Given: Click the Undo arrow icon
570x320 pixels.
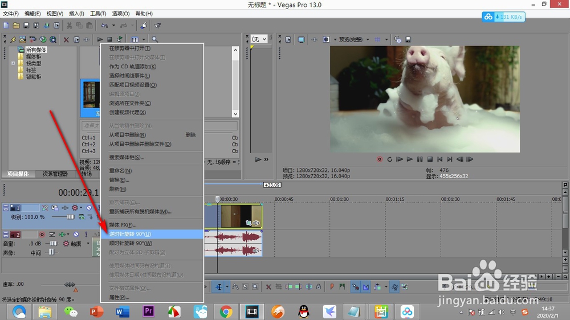Looking at the screenshot, I should (105, 26).
